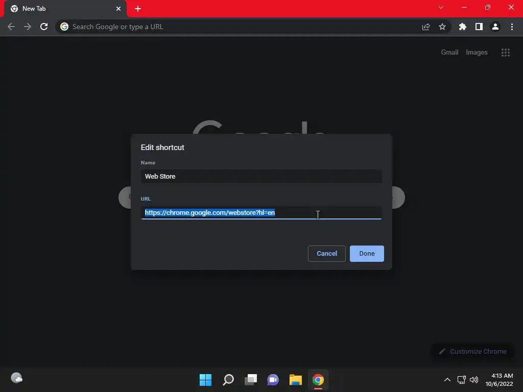523x392 pixels.
Task: Open the network status tray icon
Action: 461,380
